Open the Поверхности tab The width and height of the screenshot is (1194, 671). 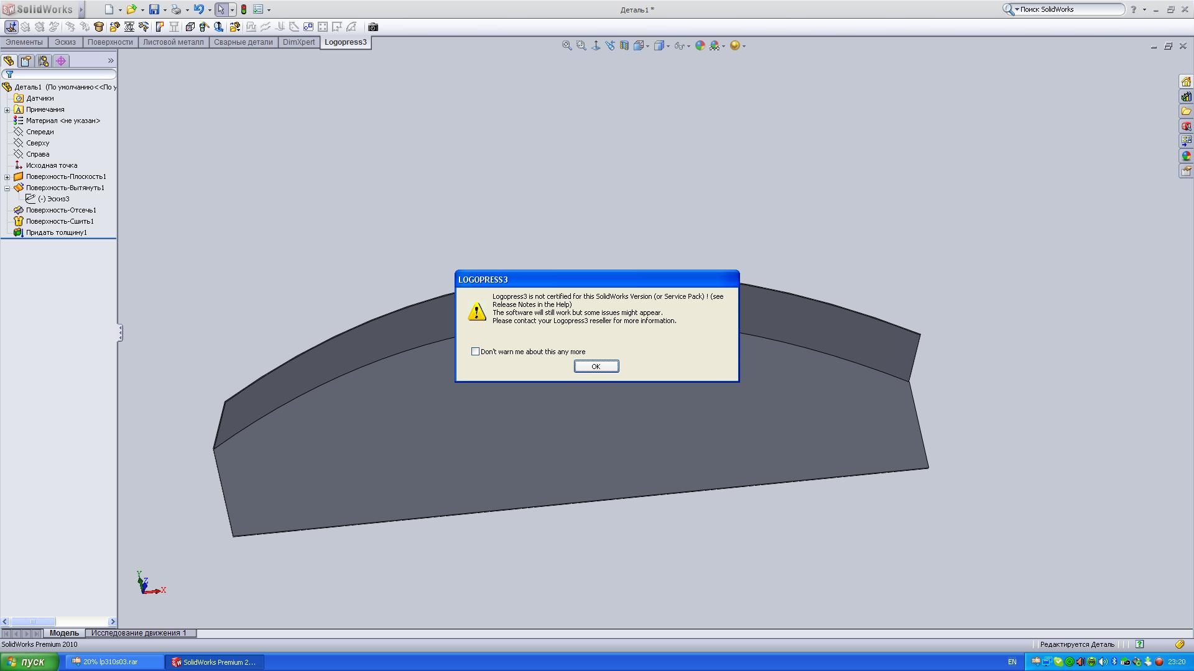point(110,42)
